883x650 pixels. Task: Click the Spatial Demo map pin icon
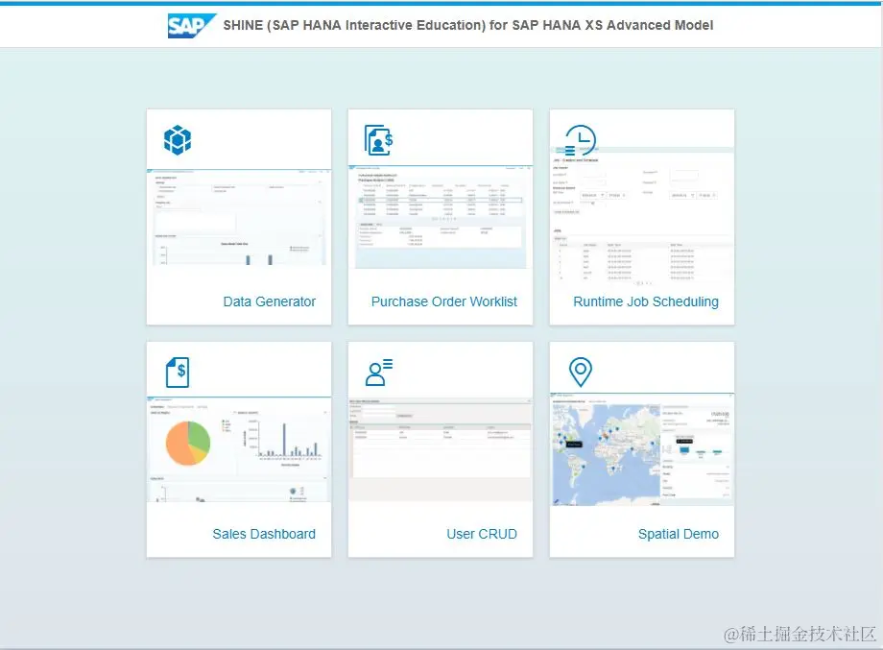[x=581, y=373]
